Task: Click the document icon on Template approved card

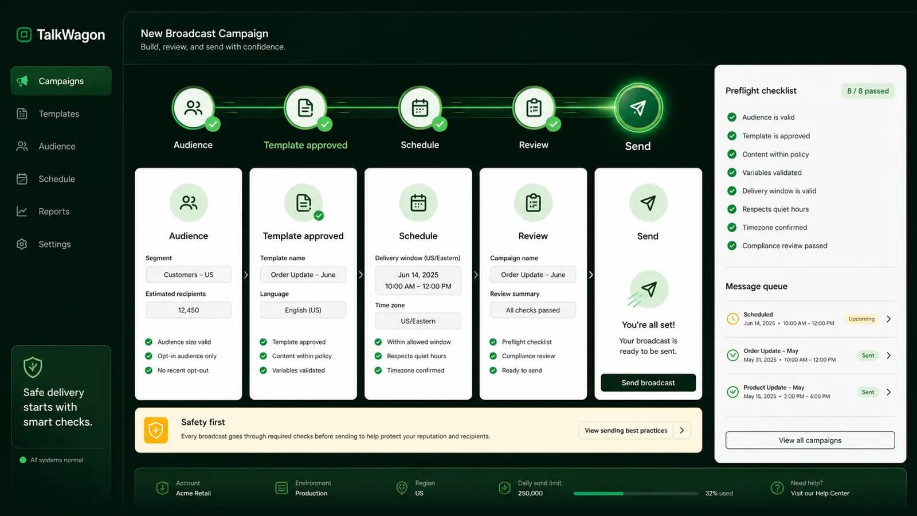Action: (x=303, y=202)
